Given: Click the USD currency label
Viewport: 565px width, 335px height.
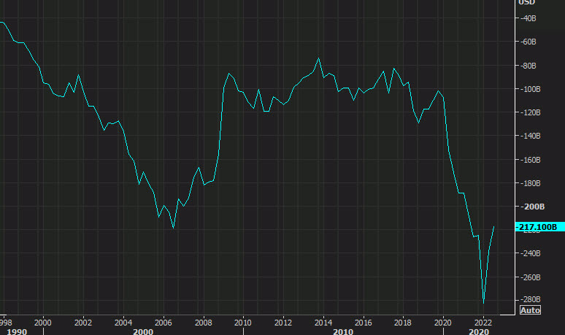Looking at the screenshot, I should coord(526,2).
